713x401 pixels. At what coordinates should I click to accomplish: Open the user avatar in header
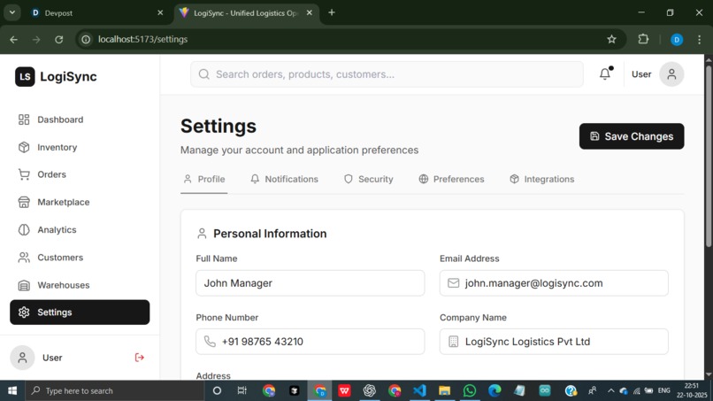point(671,74)
